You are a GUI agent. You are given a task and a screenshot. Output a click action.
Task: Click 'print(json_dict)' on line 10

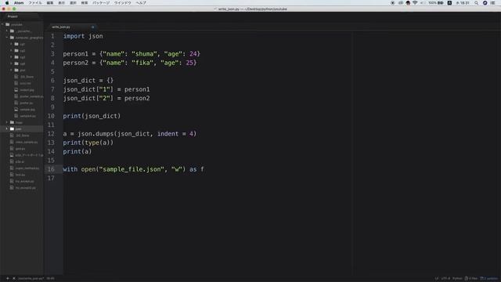point(92,116)
